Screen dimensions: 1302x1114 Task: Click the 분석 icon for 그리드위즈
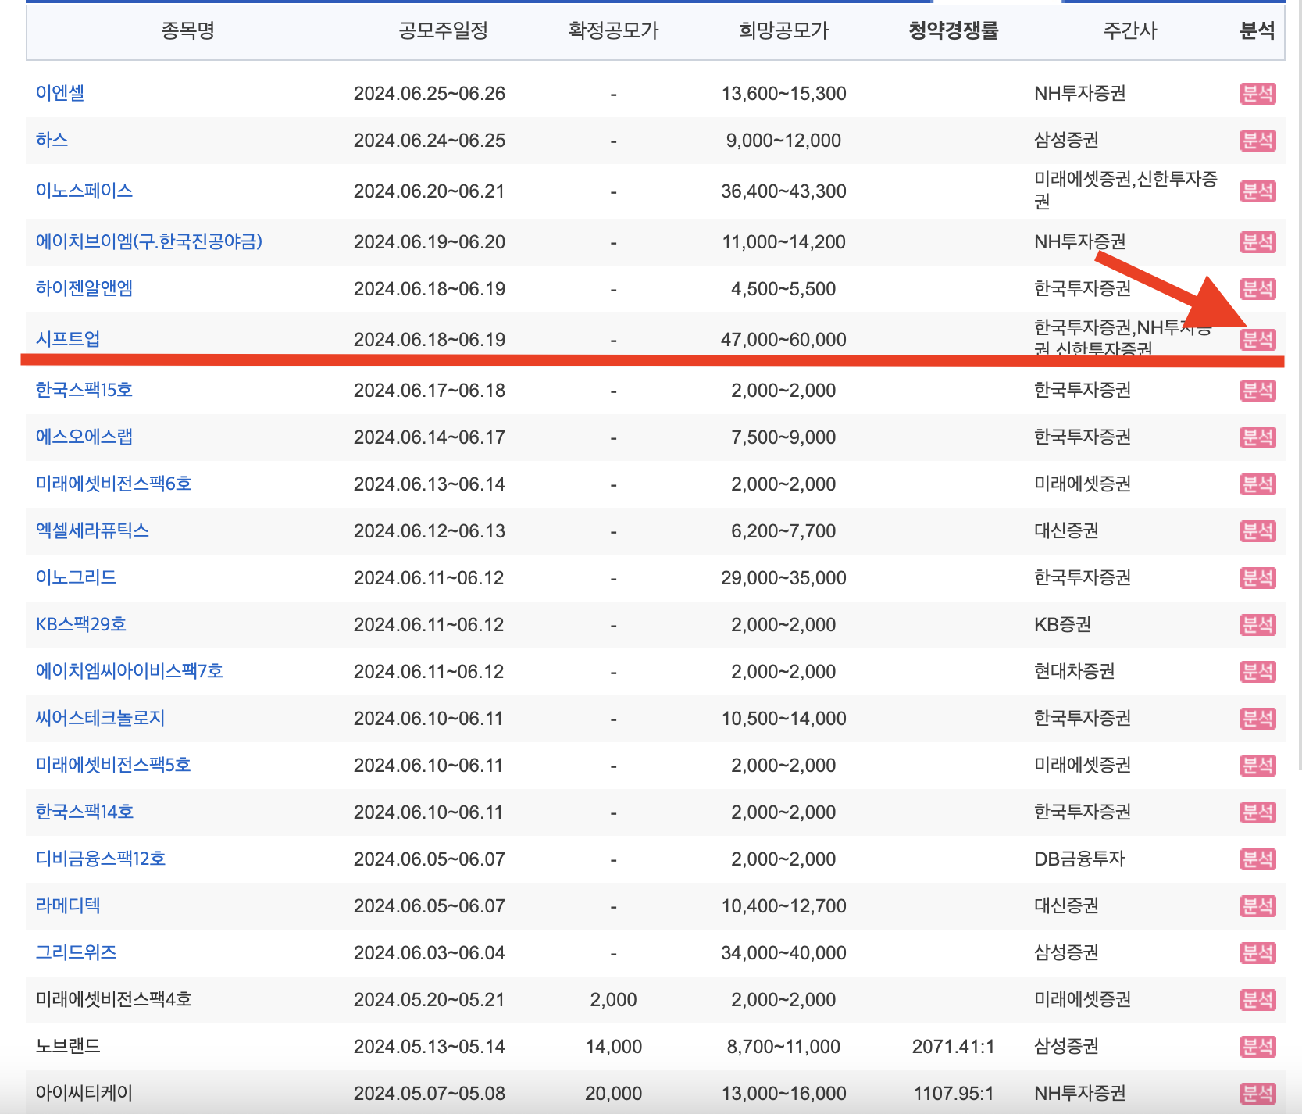(1257, 953)
